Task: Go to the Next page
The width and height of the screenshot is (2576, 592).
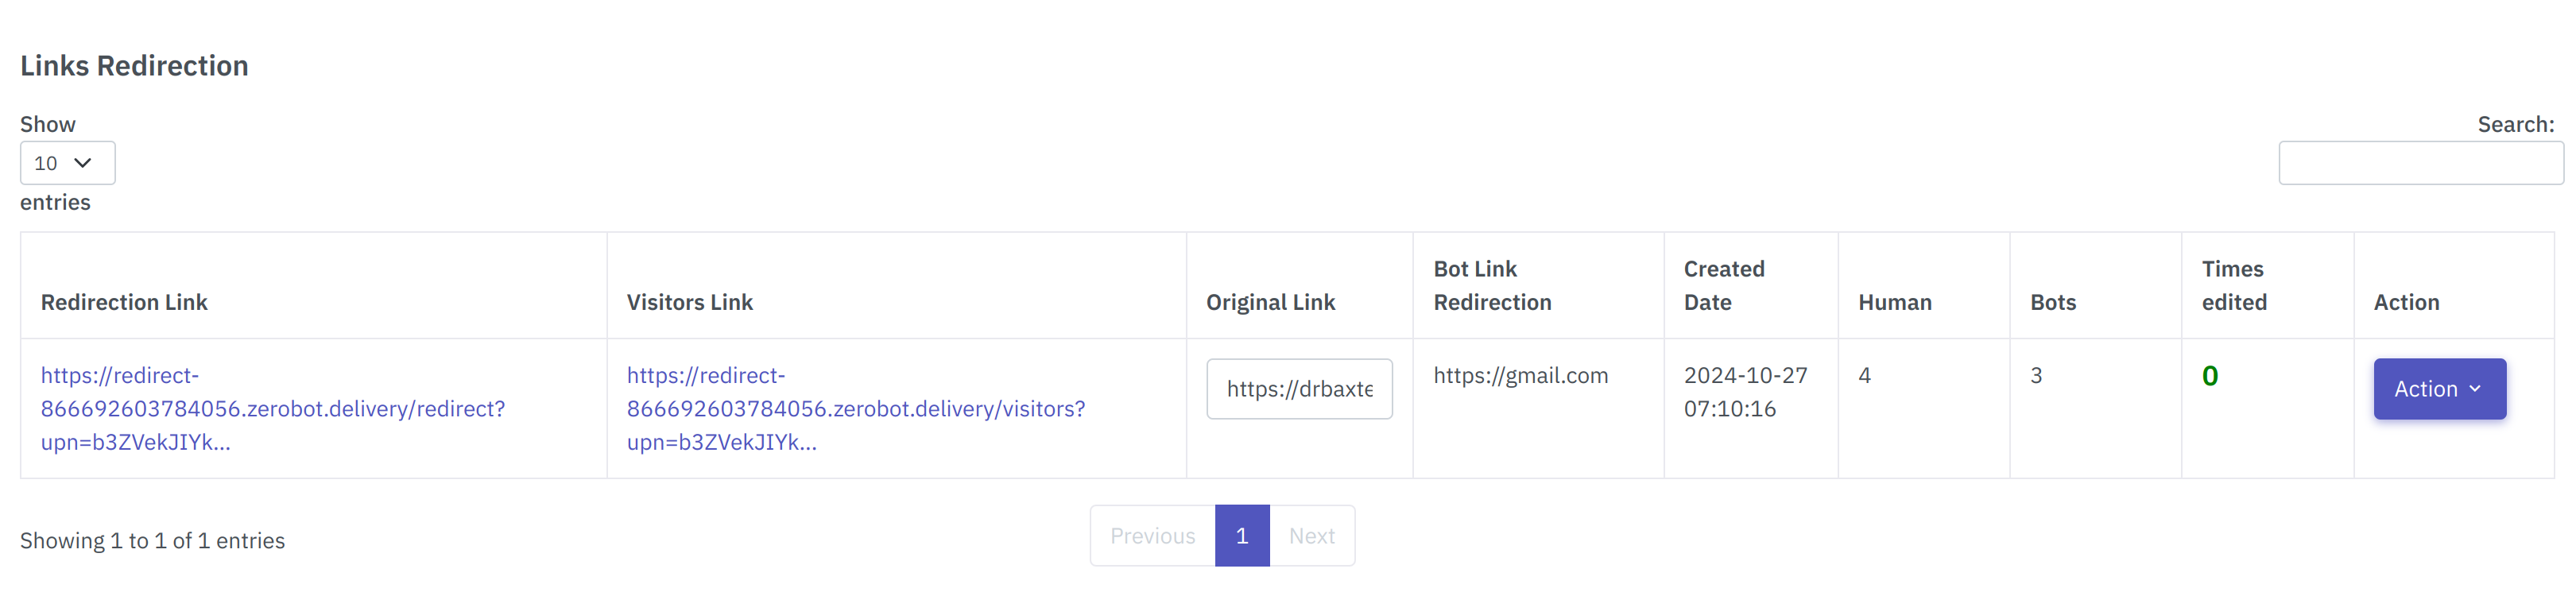Action: [1312, 535]
